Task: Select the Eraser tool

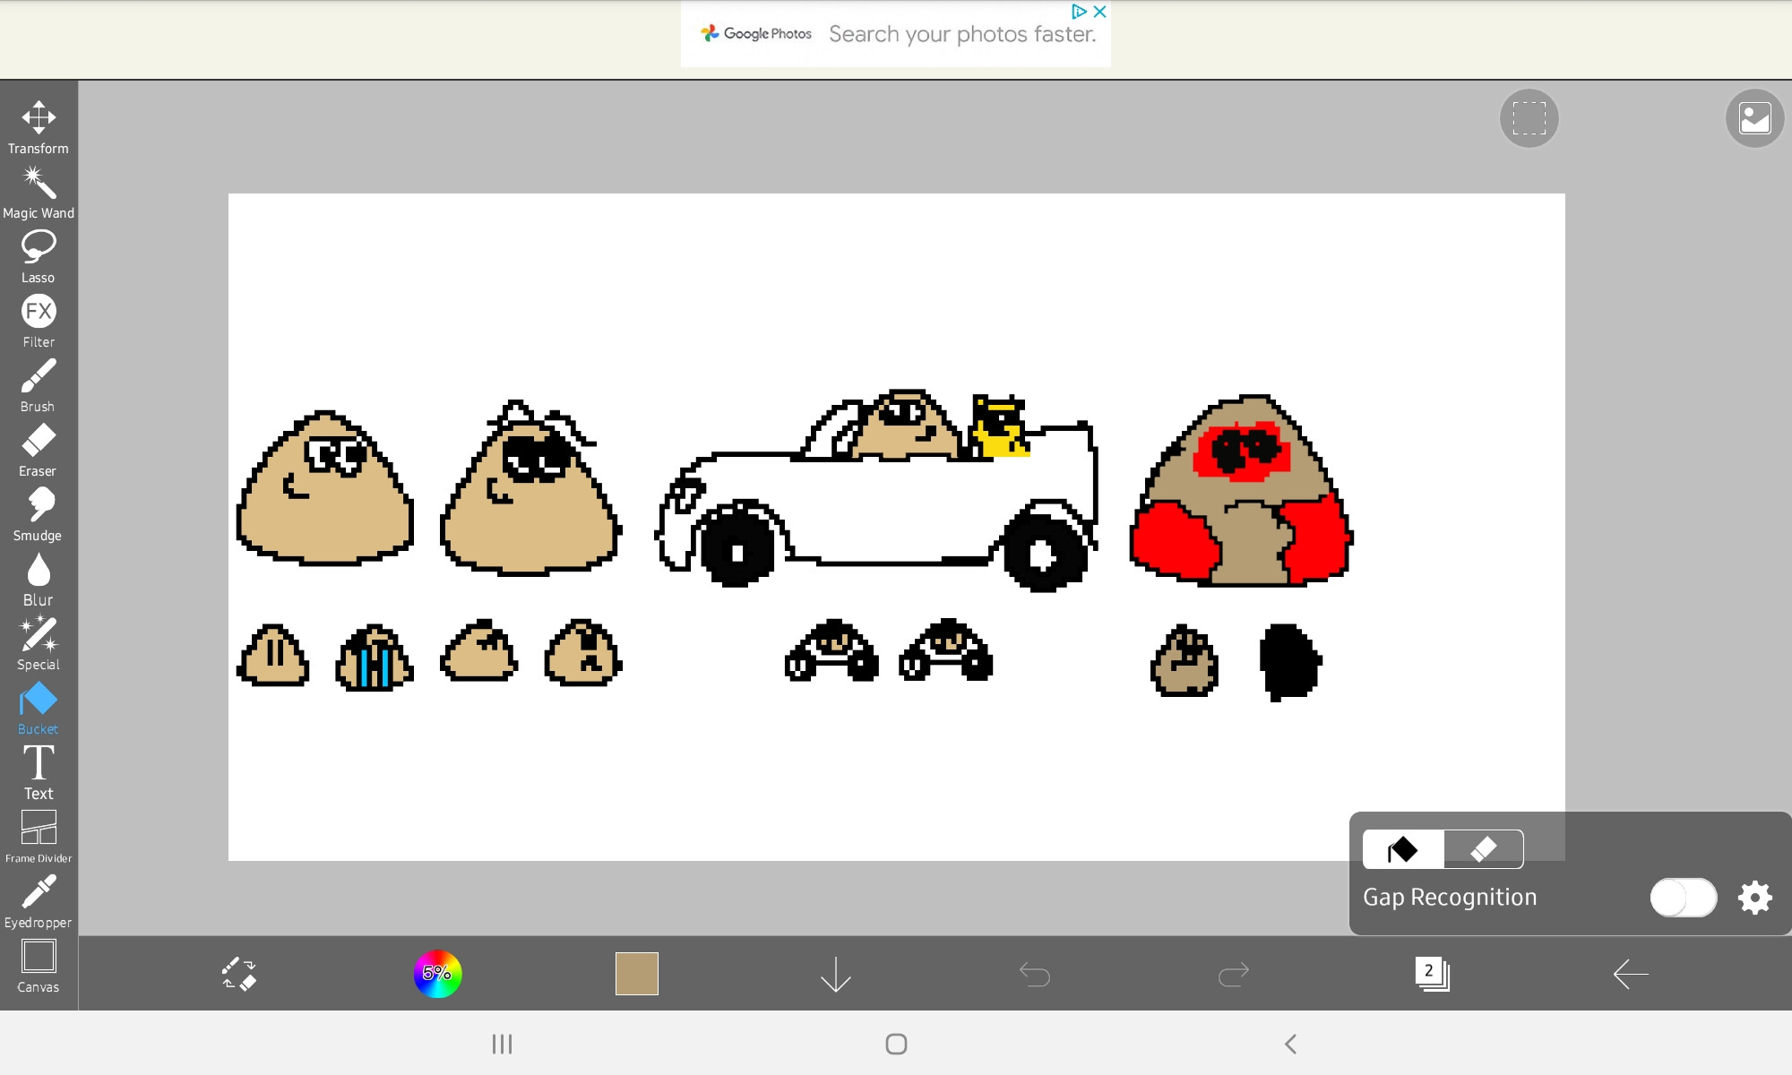Action: [39, 450]
